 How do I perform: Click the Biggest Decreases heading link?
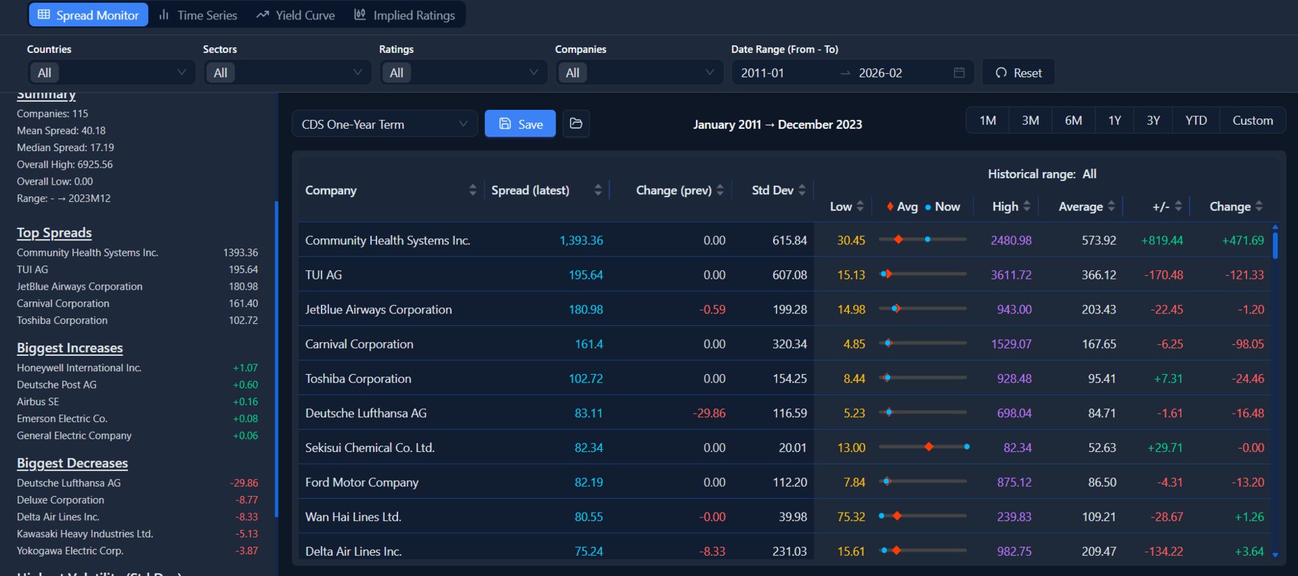pos(72,463)
